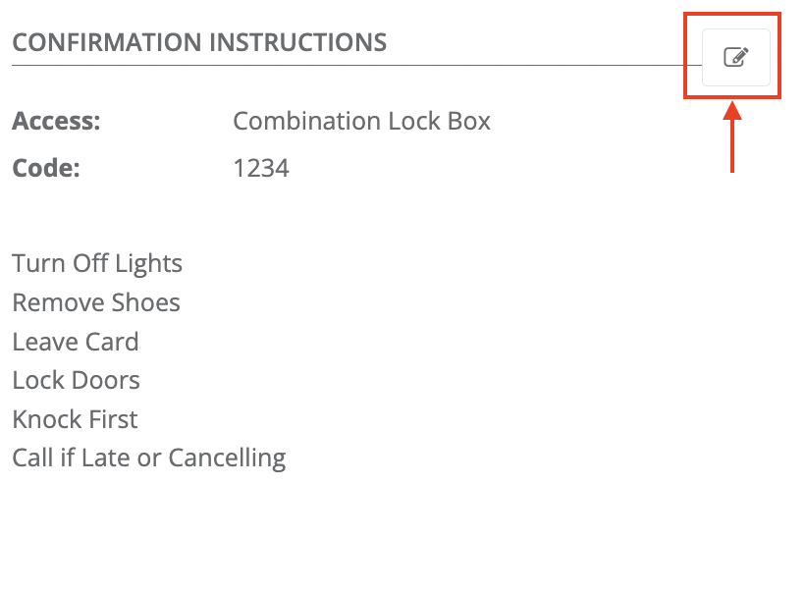Click the Turn Off Lights instruction
This screenshot has width=805, height=593.
[x=97, y=264]
